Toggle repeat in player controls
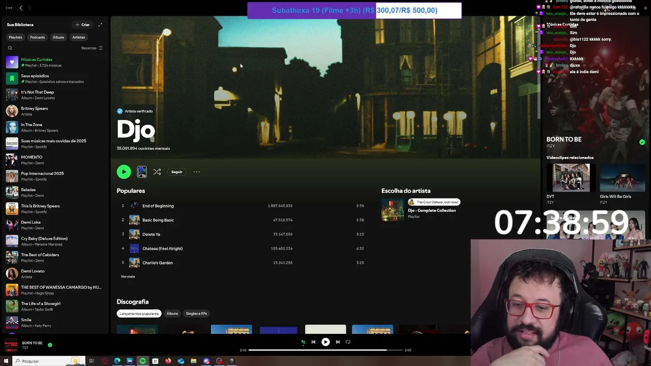The height and width of the screenshot is (366, 651). tap(348, 342)
